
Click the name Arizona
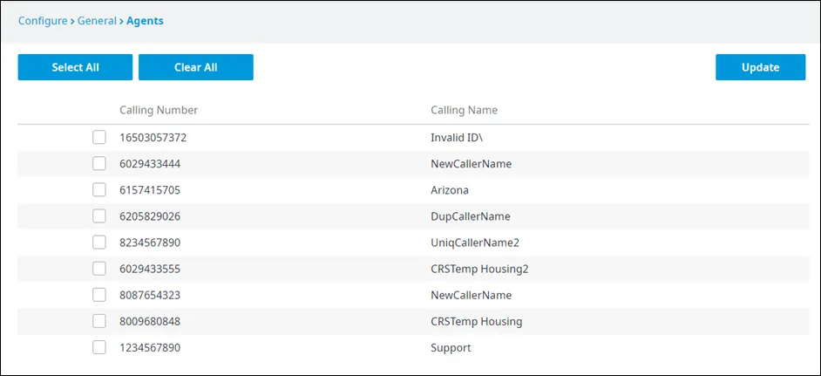click(449, 190)
